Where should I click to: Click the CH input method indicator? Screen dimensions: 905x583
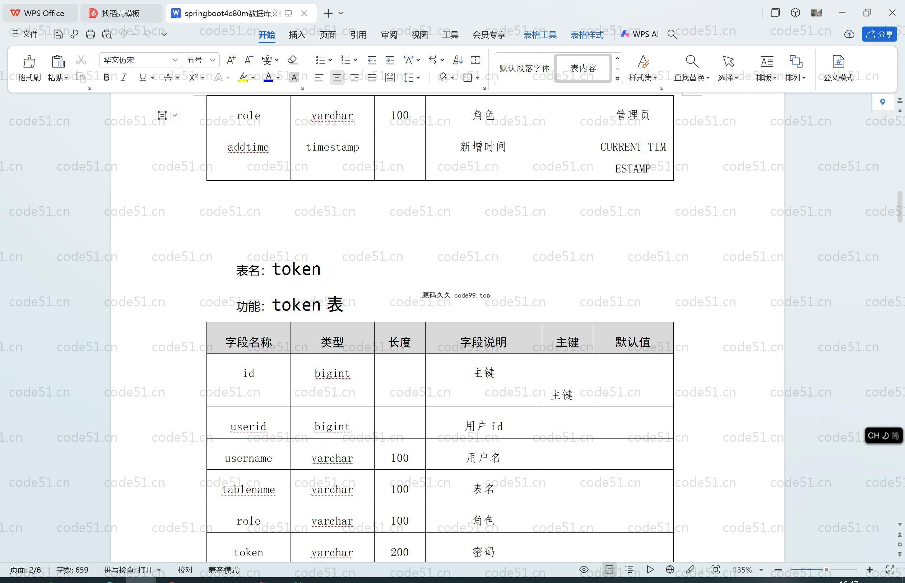tap(883, 435)
